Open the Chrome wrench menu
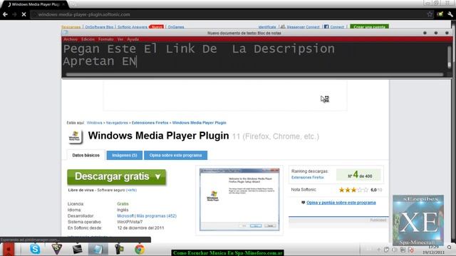The height and width of the screenshot is (256, 456). [x=450, y=14]
